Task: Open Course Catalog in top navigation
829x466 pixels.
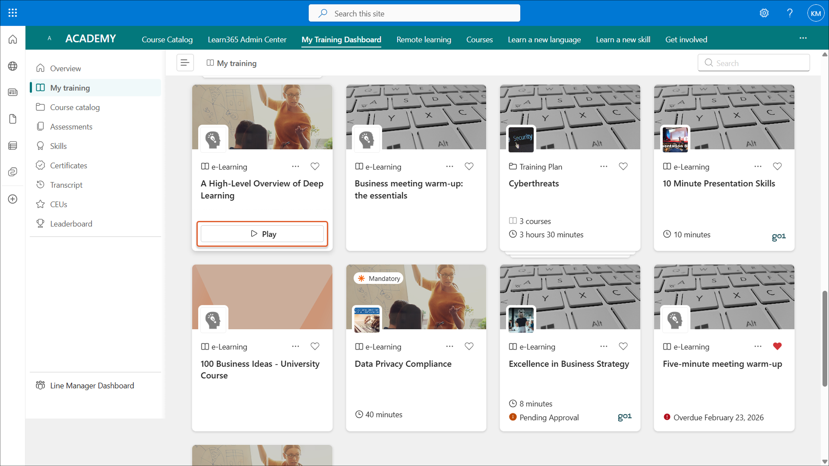Action: coord(167,39)
